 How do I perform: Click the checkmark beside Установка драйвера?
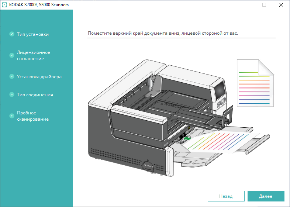click(x=12, y=76)
